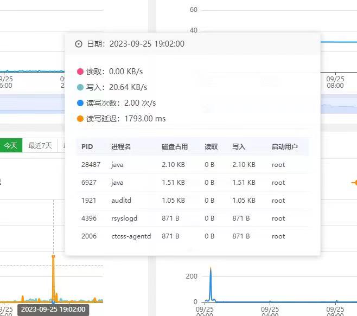Click the 09/25 08:00 label on the upper-right chart

pos(335,82)
